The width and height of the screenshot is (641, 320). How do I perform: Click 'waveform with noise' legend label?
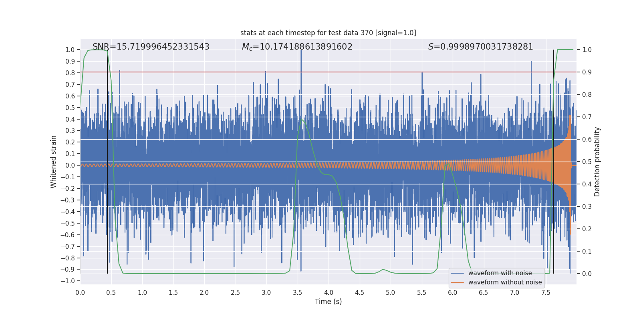500,273
